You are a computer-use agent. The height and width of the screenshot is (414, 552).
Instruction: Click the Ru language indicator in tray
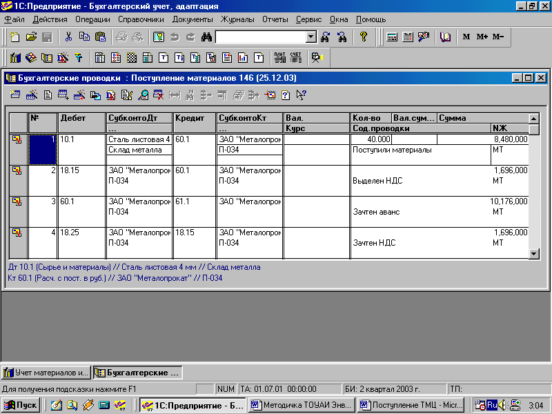[492, 405]
